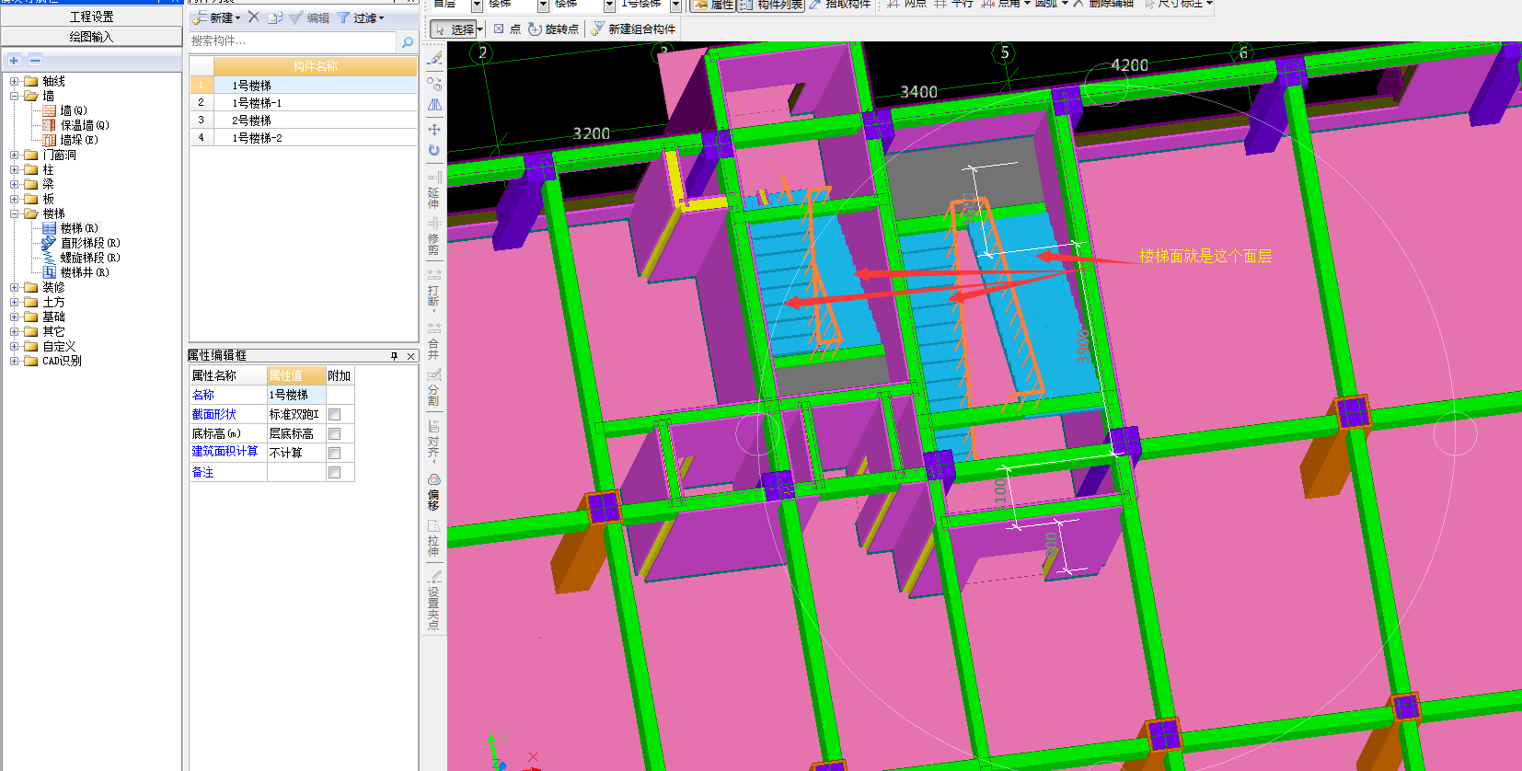Click the Merge (合并) tool
Screen dimensions: 1522x771
click(x=434, y=341)
